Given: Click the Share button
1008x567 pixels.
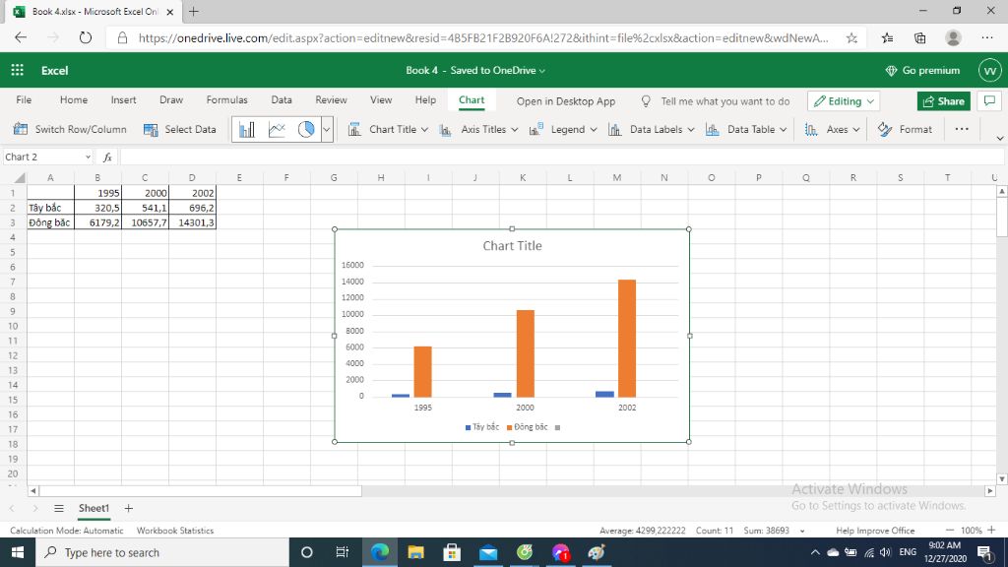Looking at the screenshot, I should pyautogui.click(x=944, y=101).
